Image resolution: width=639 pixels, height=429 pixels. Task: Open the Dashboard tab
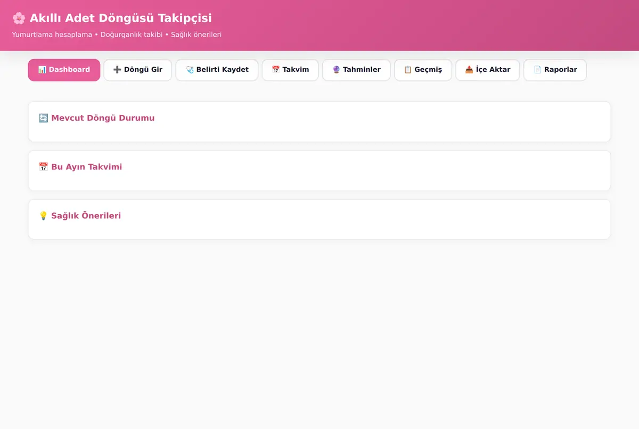click(x=64, y=70)
